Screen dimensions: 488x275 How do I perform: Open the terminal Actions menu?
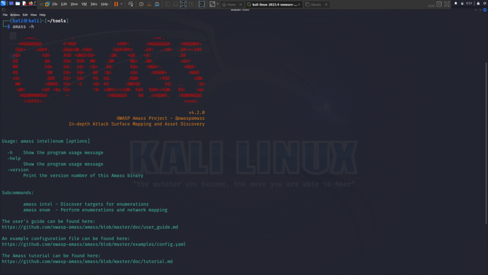point(15,15)
